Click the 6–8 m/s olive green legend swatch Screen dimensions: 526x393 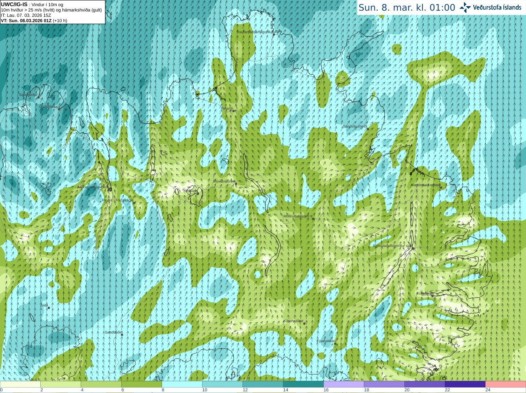pyautogui.click(x=141, y=384)
